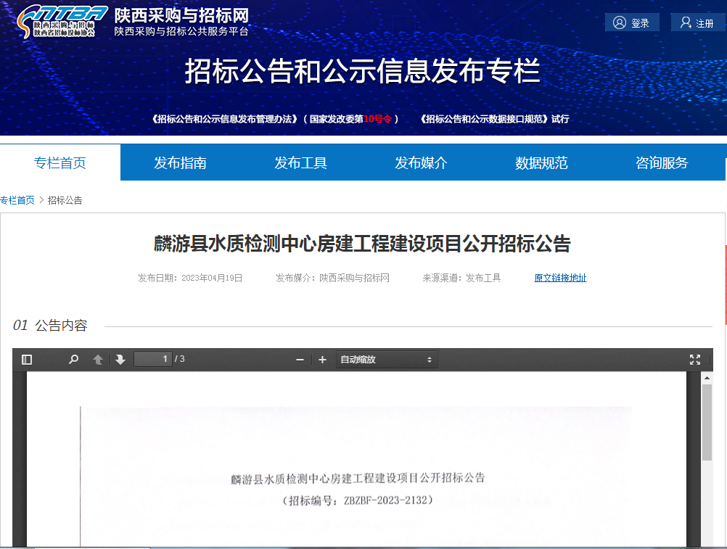Click the '/ 3' total pages label
727x549 pixels.
pyautogui.click(x=179, y=359)
